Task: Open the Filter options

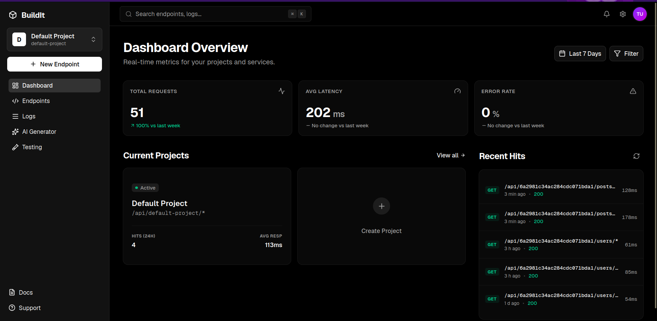Action: tap(626, 53)
